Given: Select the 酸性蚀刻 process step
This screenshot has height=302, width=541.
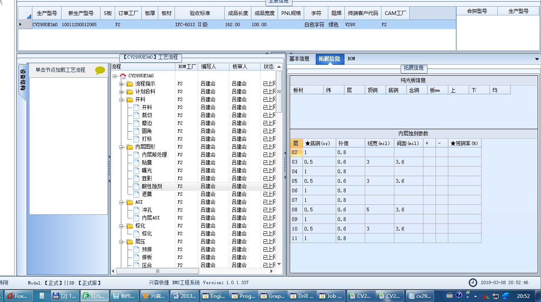Looking at the screenshot, I should pos(152,187).
